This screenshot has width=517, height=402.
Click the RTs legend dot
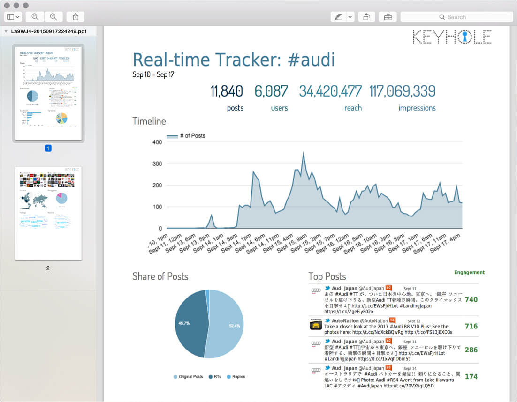210,377
